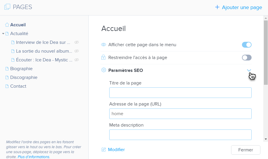
Task: Click the page icon next to Discographie
Action: (7, 77)
